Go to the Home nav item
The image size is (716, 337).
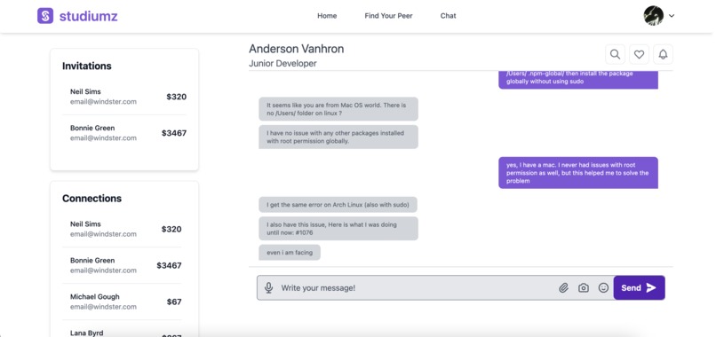[x=327, y=15]
